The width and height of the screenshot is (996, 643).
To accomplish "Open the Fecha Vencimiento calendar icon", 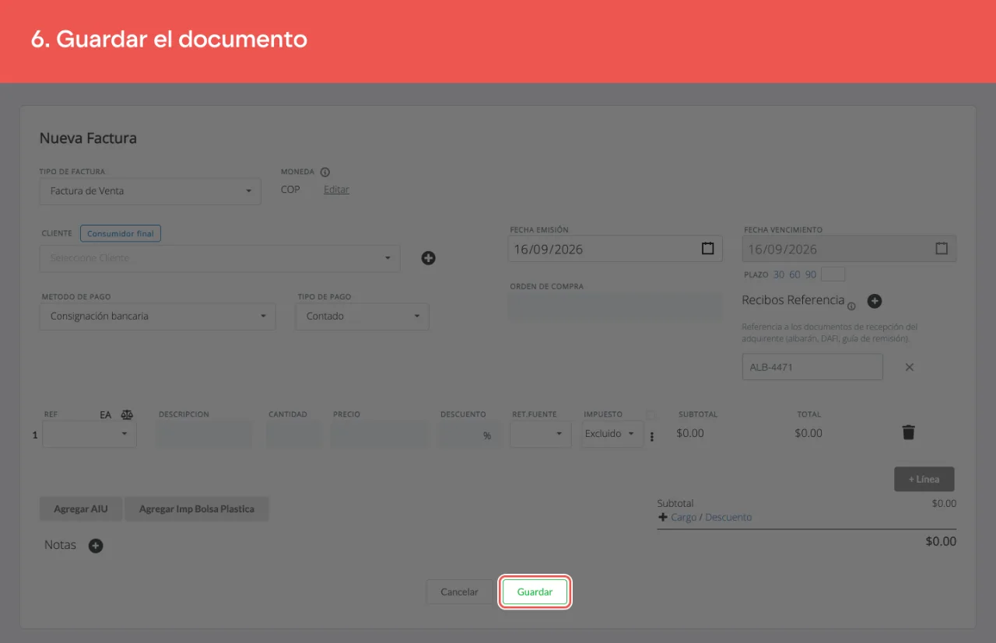I will [941, 249].
